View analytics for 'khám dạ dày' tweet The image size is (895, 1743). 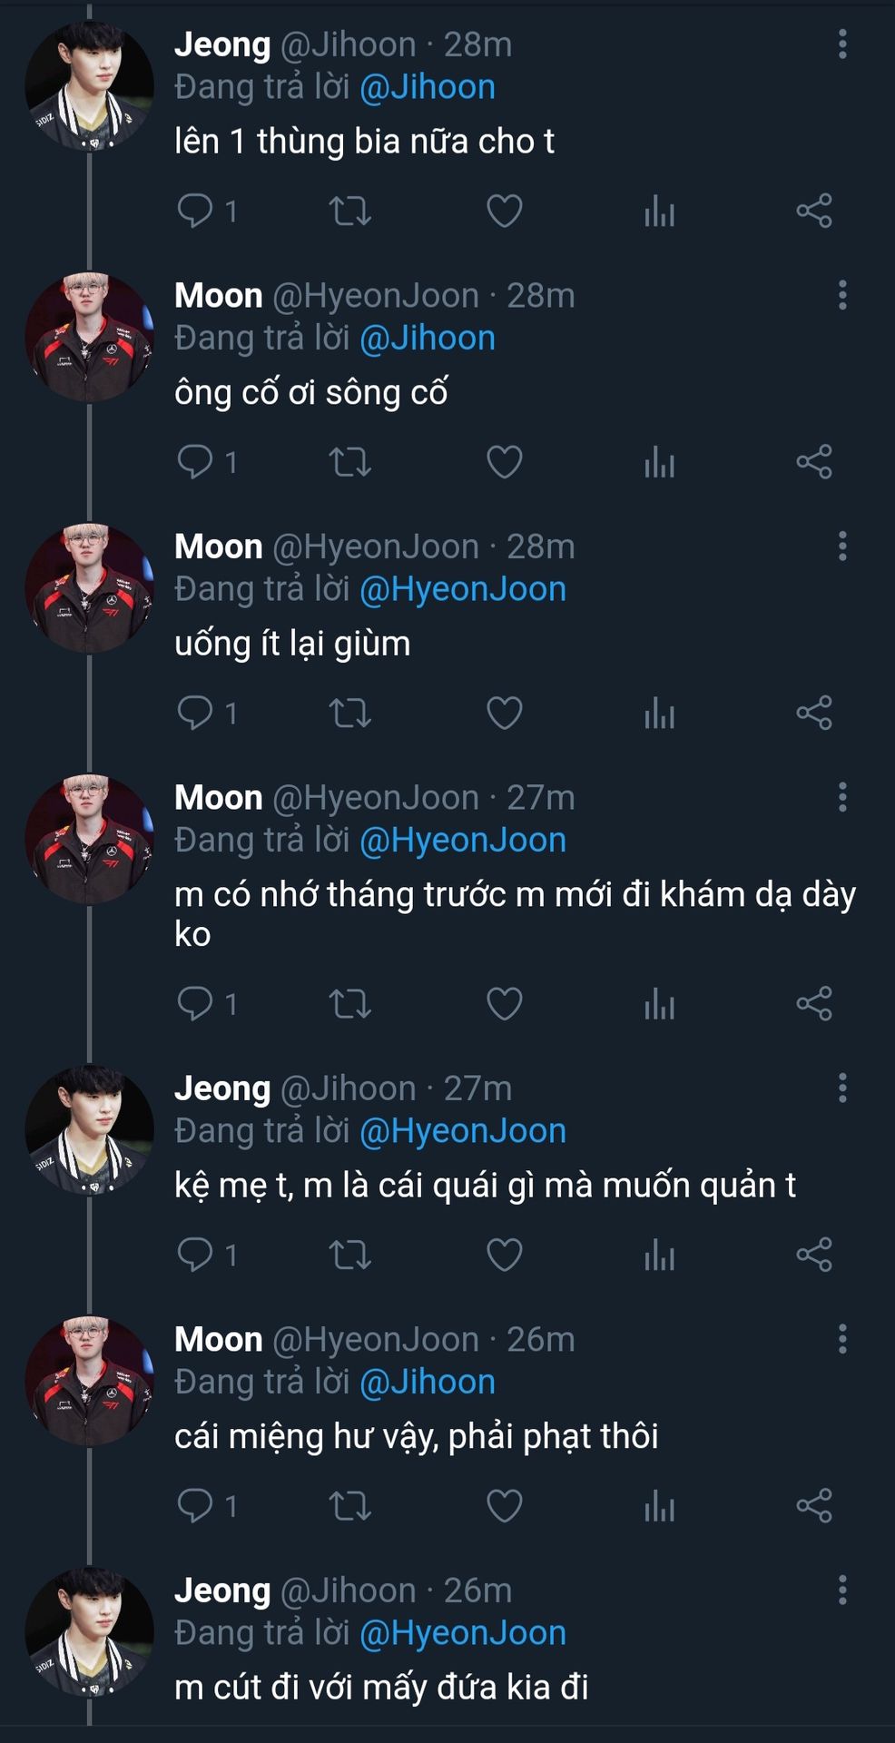659,1004
